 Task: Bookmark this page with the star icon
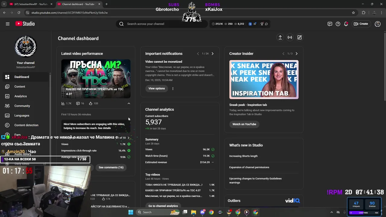[353, 13]
